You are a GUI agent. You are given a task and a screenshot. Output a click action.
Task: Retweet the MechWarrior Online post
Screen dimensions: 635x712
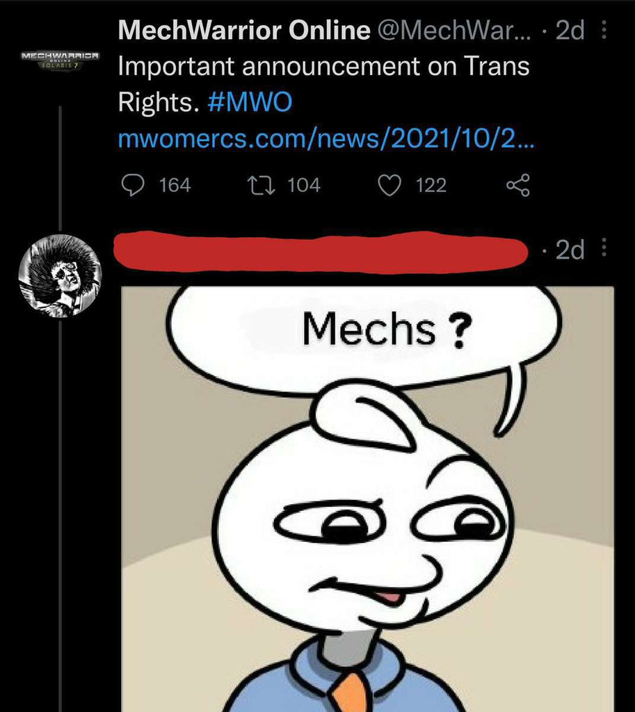(261, 185)
